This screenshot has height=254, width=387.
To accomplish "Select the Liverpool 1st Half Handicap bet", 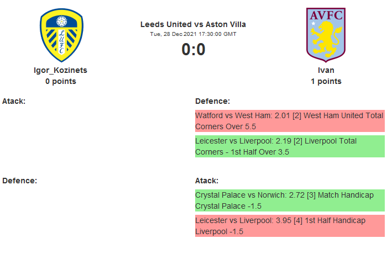I will coord(290,226).
